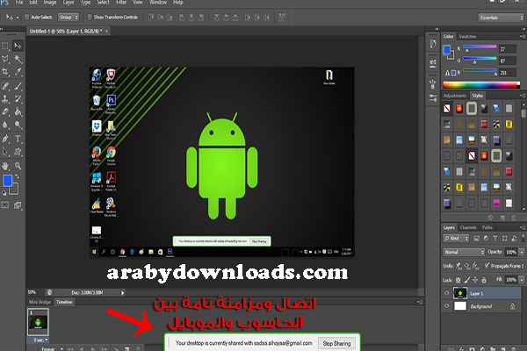Click the large Stop Sharing button
This screenshot has height=351, width=527.
pos(336,343)
